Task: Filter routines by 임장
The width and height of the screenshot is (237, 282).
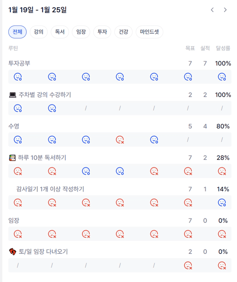Action: click(x=81, y=32)
